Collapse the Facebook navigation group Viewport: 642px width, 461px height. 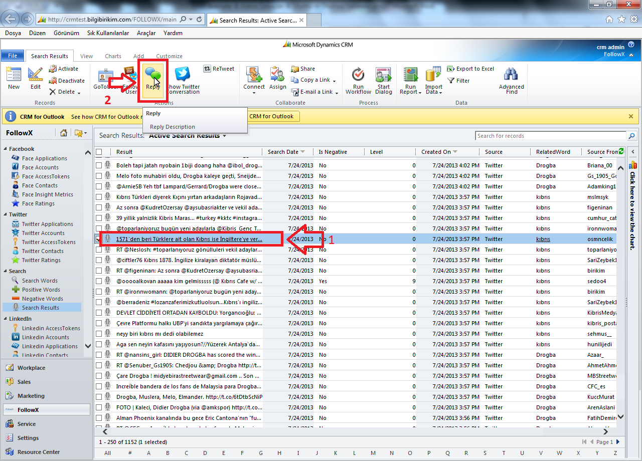(x=6, y=149)
